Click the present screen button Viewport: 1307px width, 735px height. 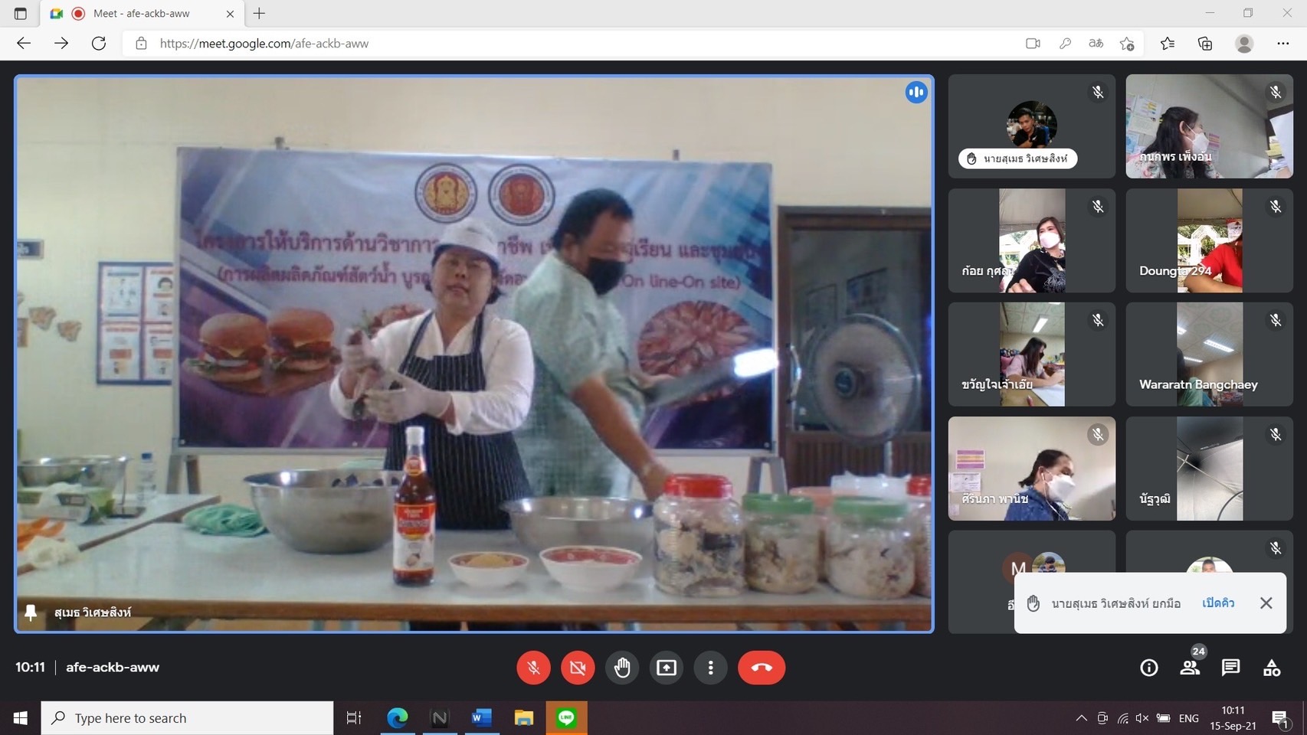[x=667, y=668]
